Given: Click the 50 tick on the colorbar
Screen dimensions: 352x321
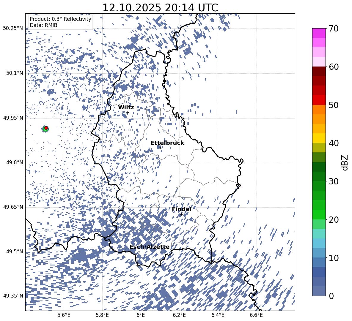Looking at the screenshot, I should [x=334, y=105].
